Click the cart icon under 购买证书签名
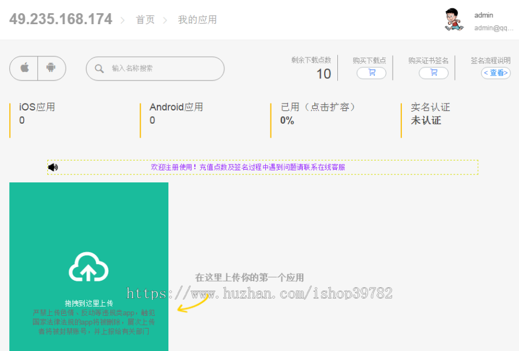This screenshot has height=351, width=519. pos(433,73)
